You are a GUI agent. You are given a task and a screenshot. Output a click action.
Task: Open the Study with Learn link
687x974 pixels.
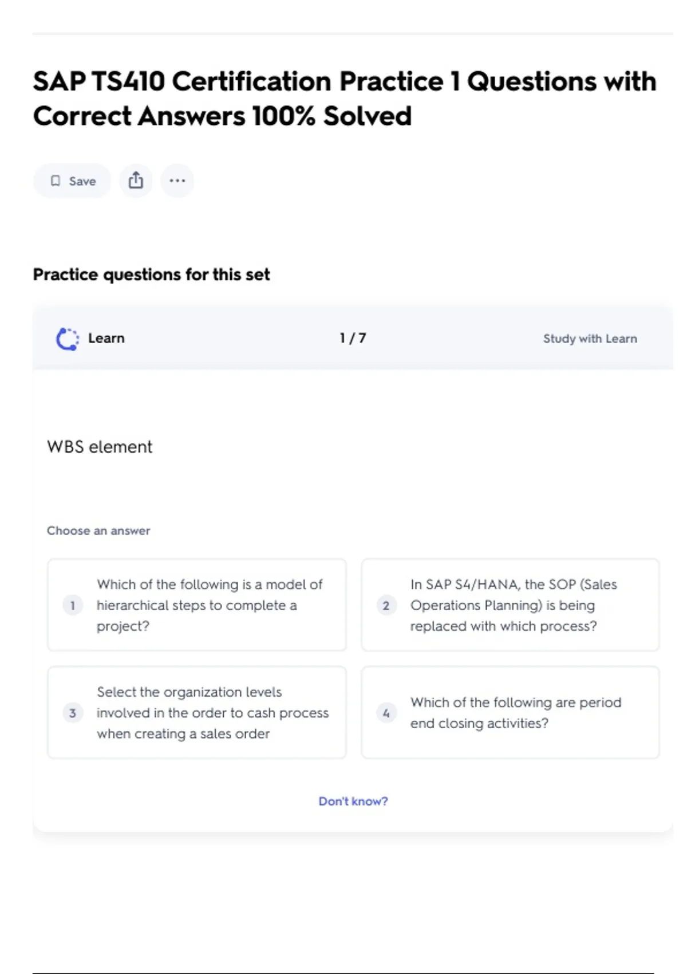pos(590,339)
